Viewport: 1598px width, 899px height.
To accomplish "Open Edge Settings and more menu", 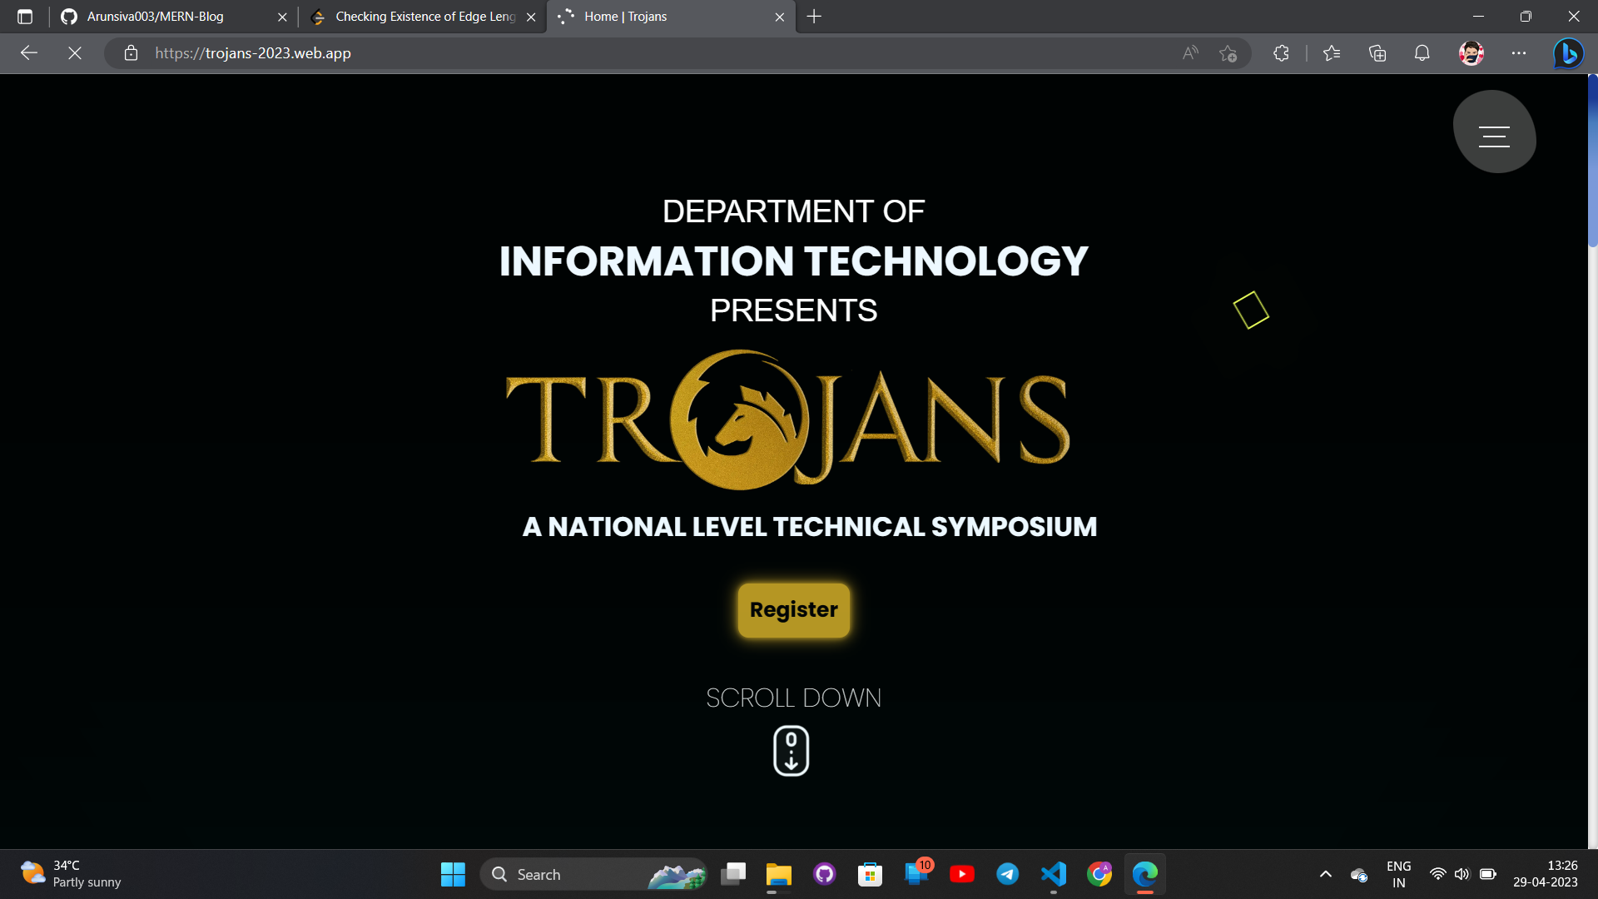I will pyautogui.click(x=1519, y=53).
